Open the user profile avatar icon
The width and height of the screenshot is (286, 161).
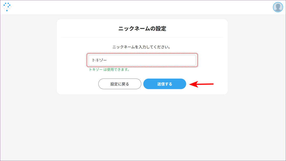click(x=278, y=7)
